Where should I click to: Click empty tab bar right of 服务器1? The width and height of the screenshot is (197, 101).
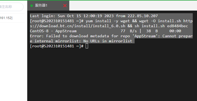(x=133, y=6)
